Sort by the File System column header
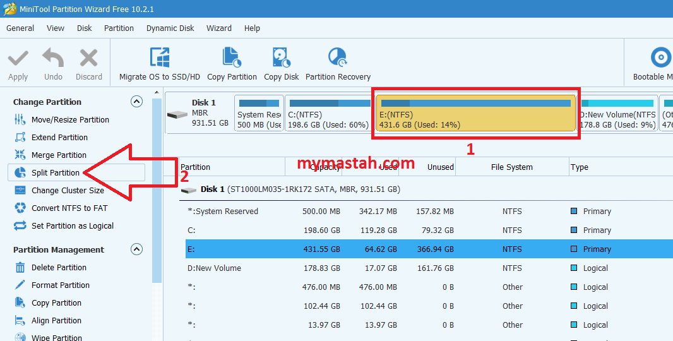This screenshot has height=341, width=673. point(512,167)
